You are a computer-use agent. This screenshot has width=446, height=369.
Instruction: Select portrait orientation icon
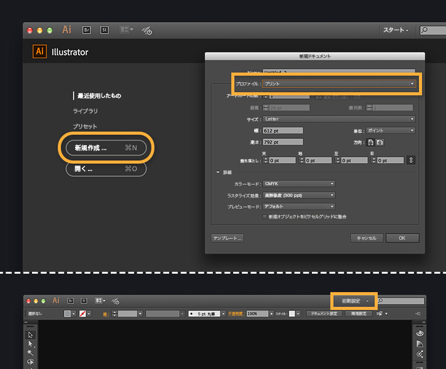[370, 142]
